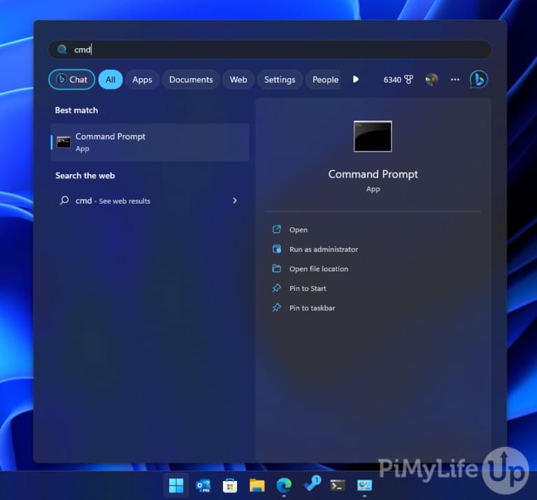Open Microsoft Edge from the taskbar
The image size is (537, 500).
(284, 485)
